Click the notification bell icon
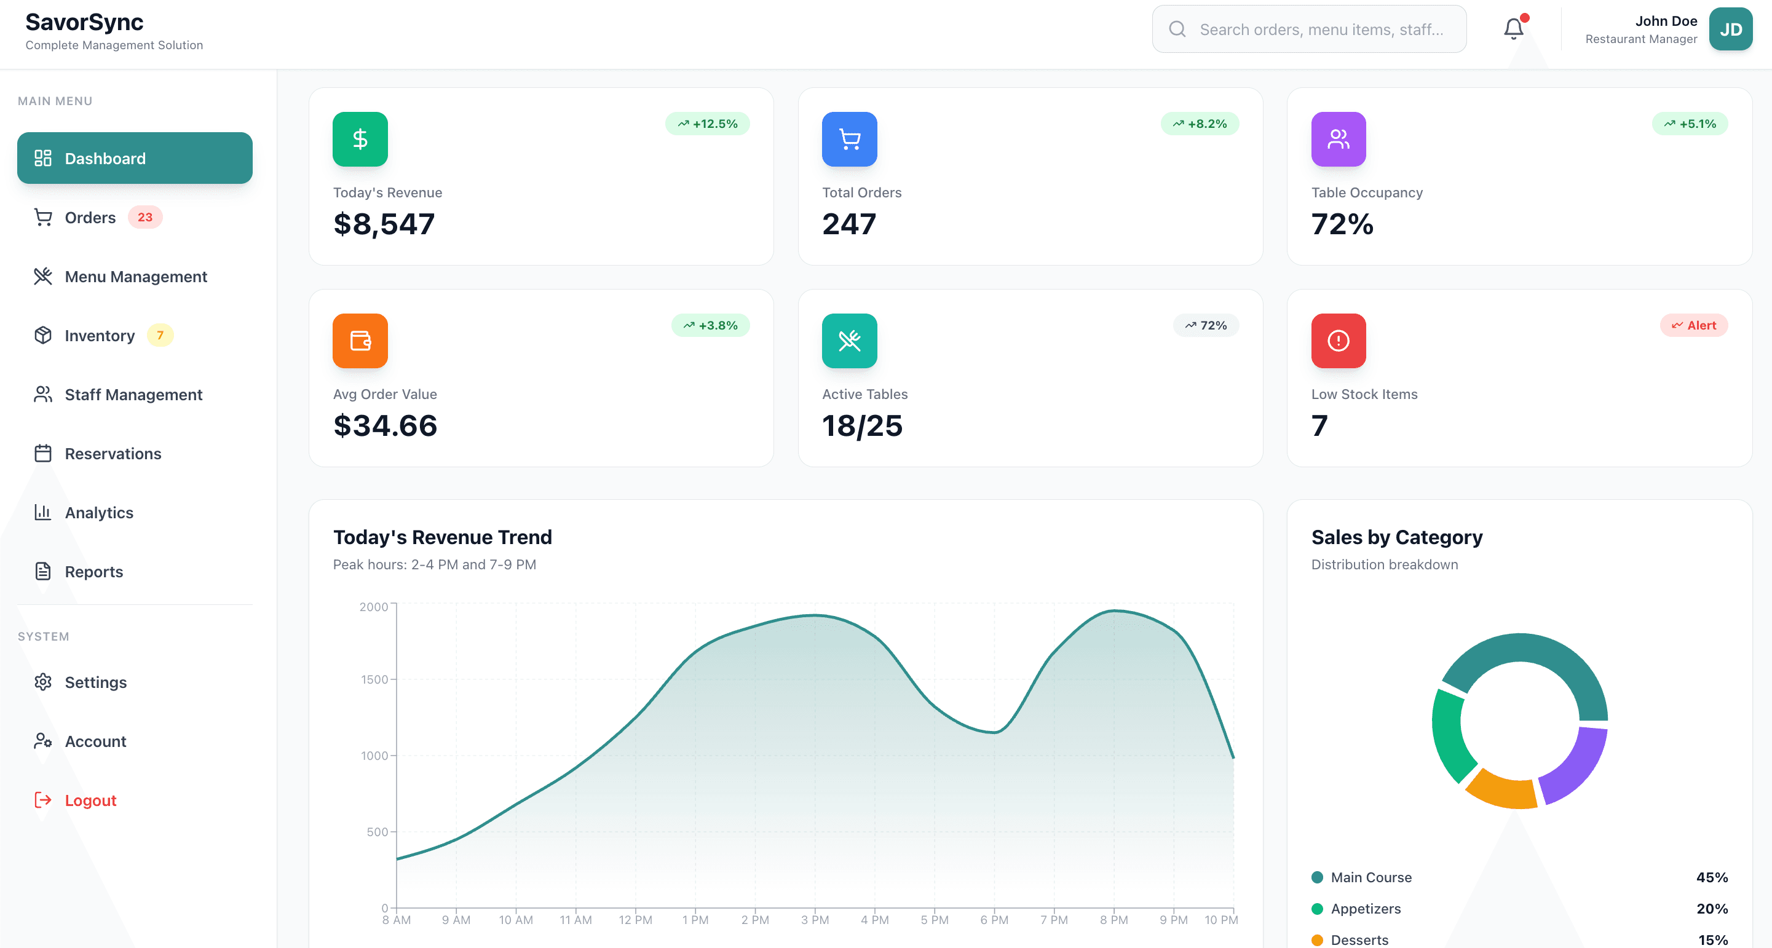1772x948 pixels. pos(1513,29)
